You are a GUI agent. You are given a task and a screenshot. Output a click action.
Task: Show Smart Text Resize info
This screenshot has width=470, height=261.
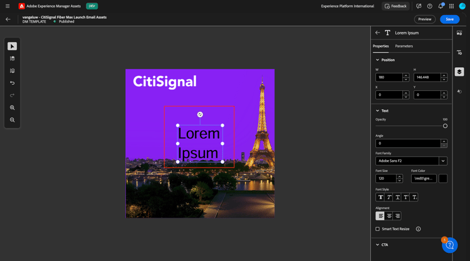click(x=418, y=229)
